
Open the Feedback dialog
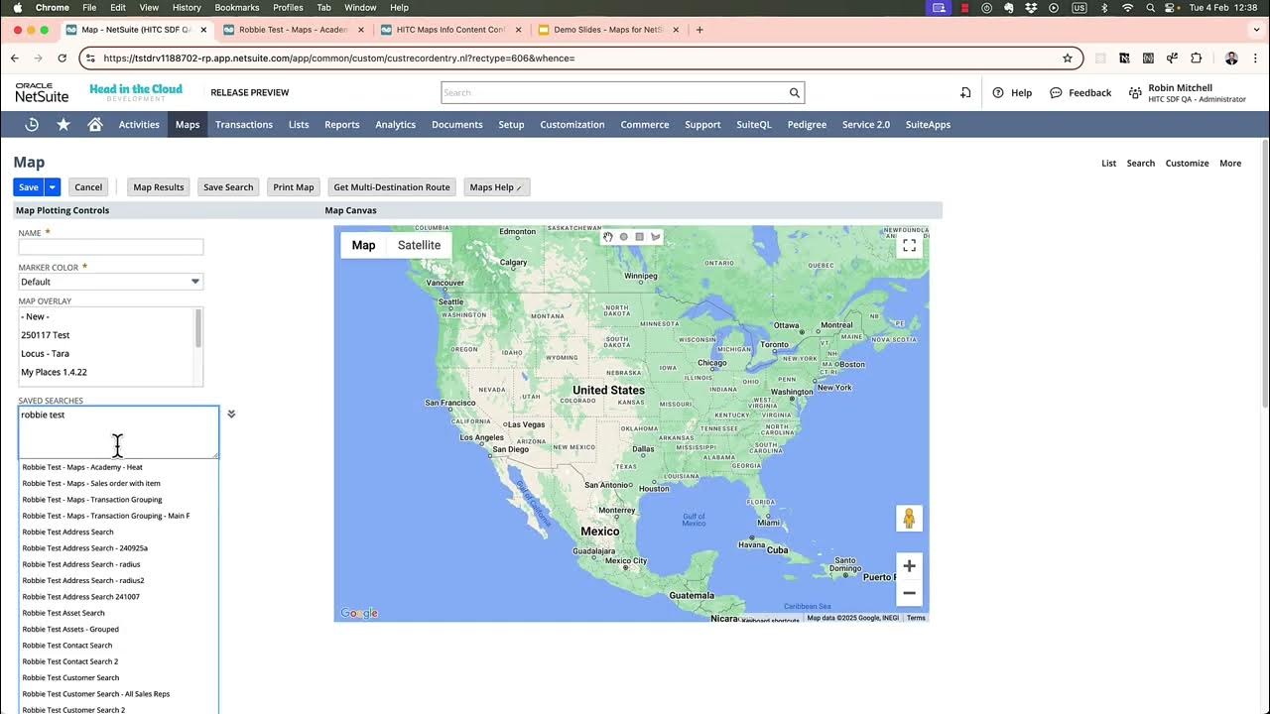click(1080, 92)
